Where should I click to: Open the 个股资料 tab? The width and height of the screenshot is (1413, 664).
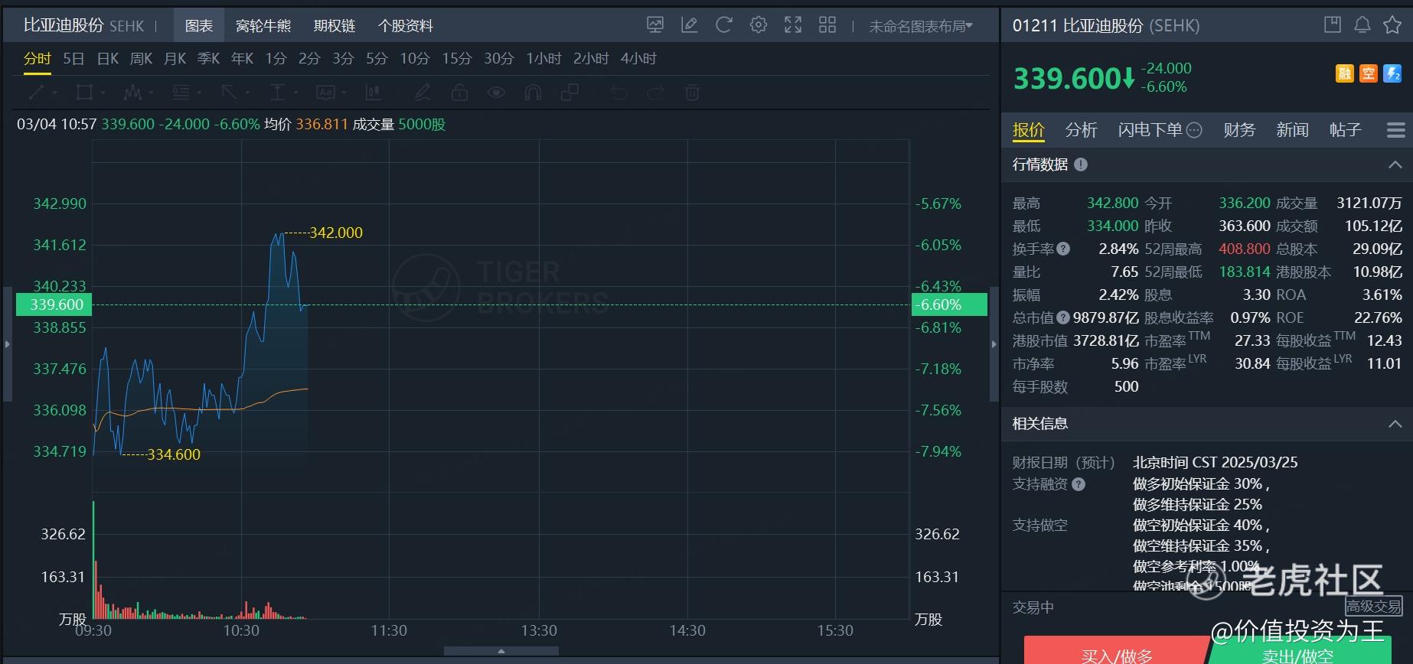pos(406,26)
